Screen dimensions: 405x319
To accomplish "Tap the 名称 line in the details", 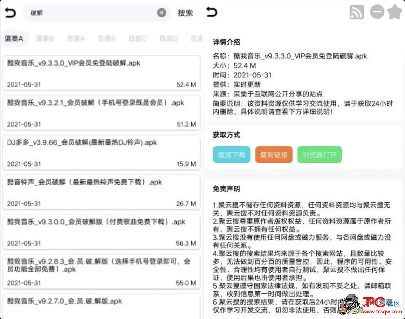I will pos(290,56).
